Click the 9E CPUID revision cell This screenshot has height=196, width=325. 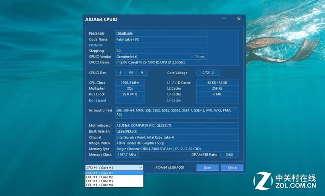(x=131, y=73)
